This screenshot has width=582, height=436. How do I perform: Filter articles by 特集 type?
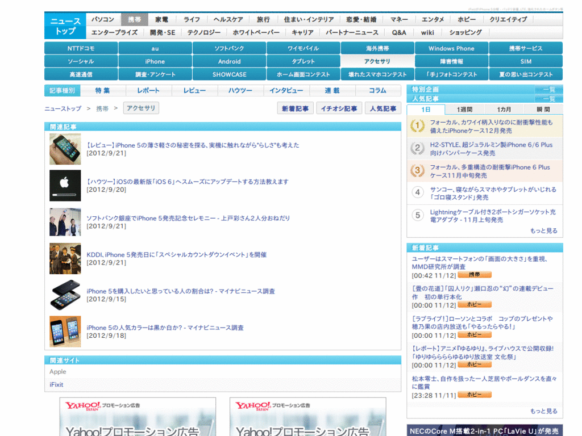pos(103,90)
